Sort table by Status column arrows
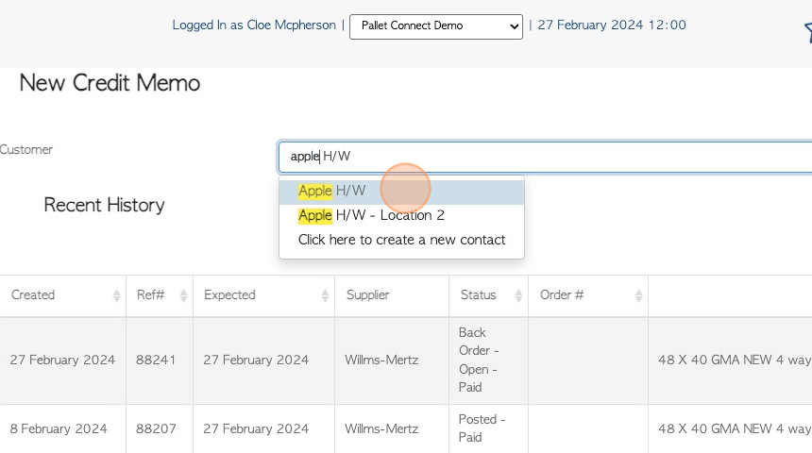Viewport: 812px width, 453px height. click(x=518, y=295)
